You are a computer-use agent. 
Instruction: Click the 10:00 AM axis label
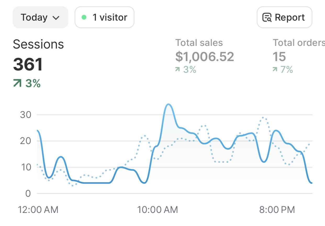coord(158,210)
